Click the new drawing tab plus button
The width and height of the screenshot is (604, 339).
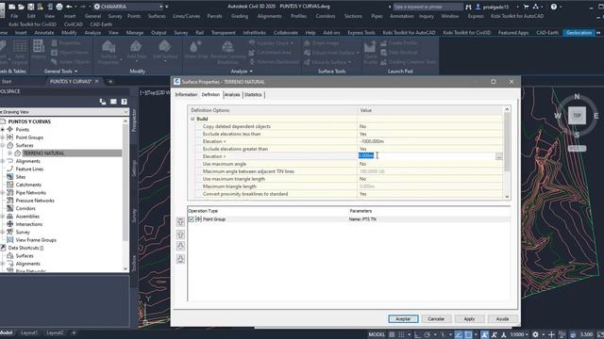pyautogui.click(x=110, y=82)
